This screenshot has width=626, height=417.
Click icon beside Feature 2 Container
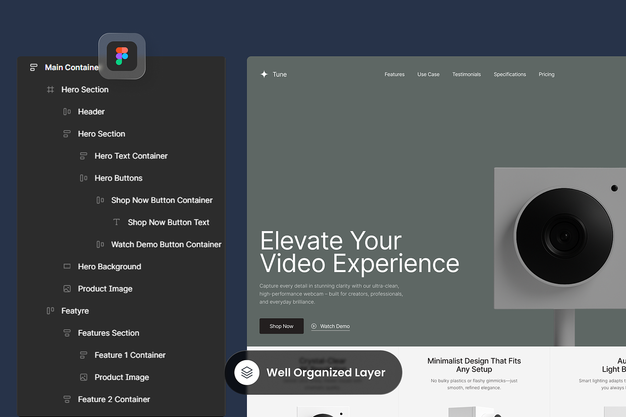67,399
